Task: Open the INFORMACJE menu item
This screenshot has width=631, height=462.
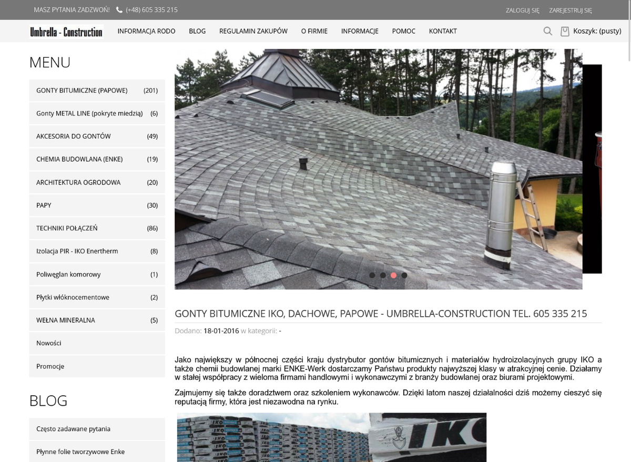Action: [x=360, y=31]
